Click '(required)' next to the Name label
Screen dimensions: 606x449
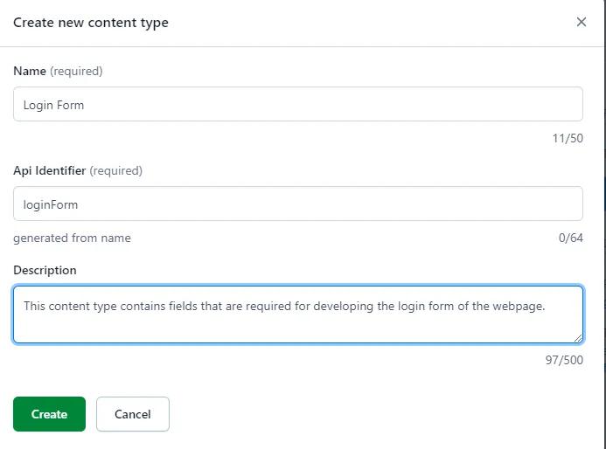tap(76, 71)
